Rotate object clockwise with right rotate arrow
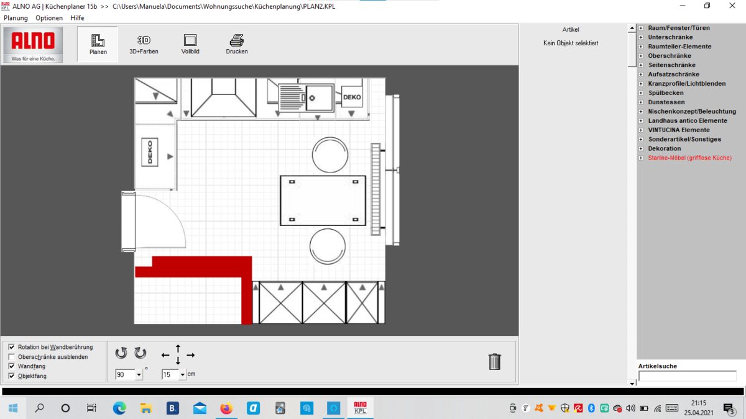The height and width of the screenshot is (419, 746). (140, 353)
